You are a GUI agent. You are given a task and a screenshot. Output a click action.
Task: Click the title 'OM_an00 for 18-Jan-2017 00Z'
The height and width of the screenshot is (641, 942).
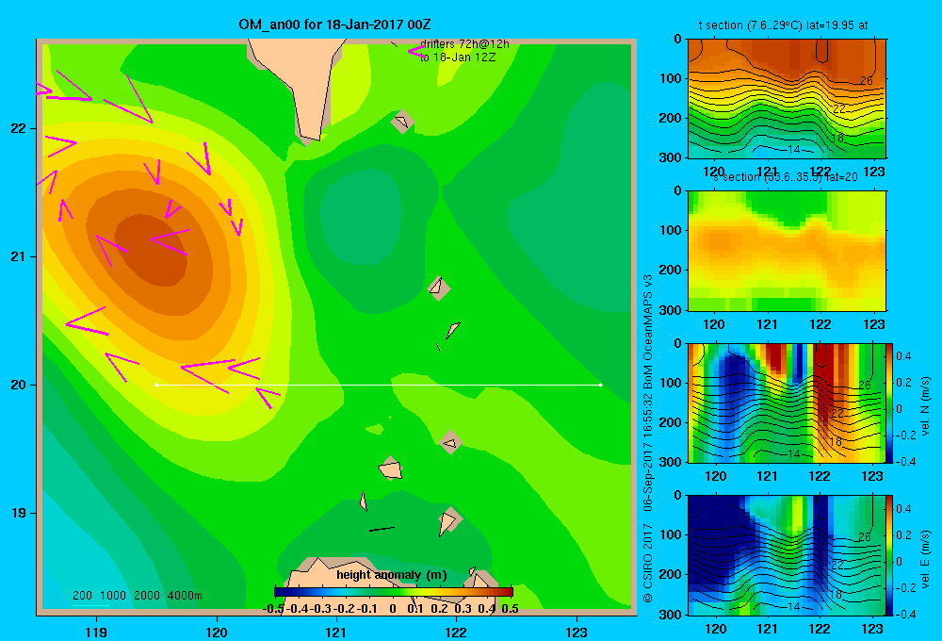[334, 25]
